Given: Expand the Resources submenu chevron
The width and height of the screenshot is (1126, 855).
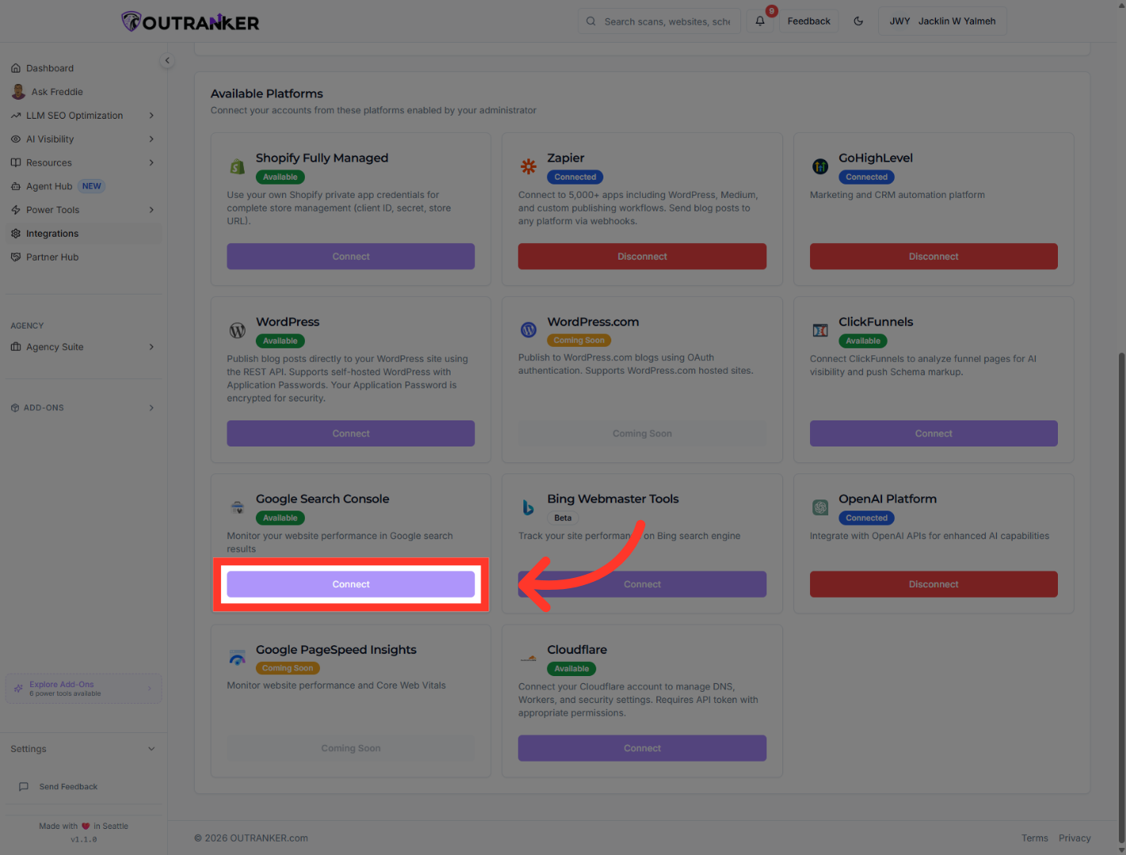Looking at the screenshot, I should (151, 163).
